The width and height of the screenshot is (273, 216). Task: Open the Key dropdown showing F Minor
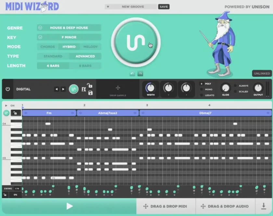(x=69, y=37)
